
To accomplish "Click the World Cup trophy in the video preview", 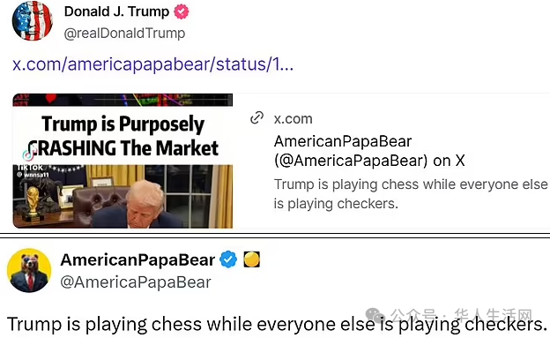I will tap(33, 204).
